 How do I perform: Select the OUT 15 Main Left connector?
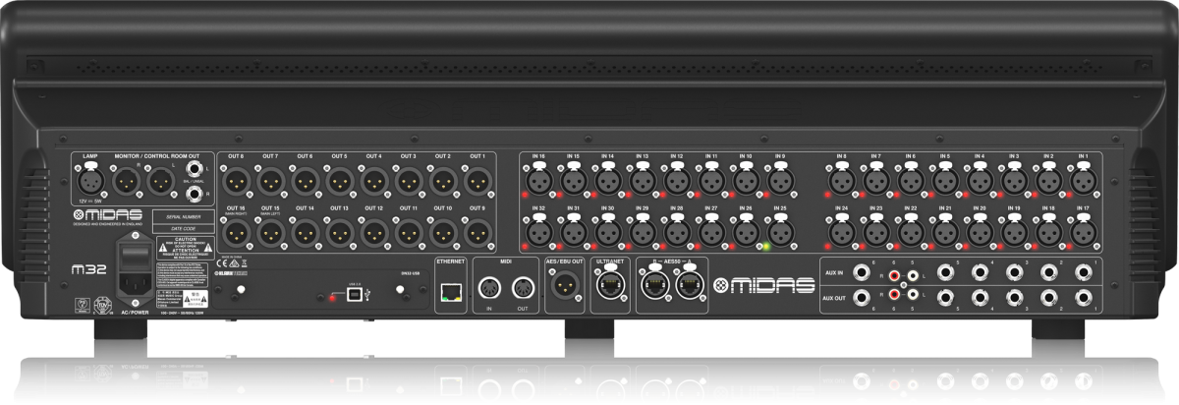pos(271,232)
